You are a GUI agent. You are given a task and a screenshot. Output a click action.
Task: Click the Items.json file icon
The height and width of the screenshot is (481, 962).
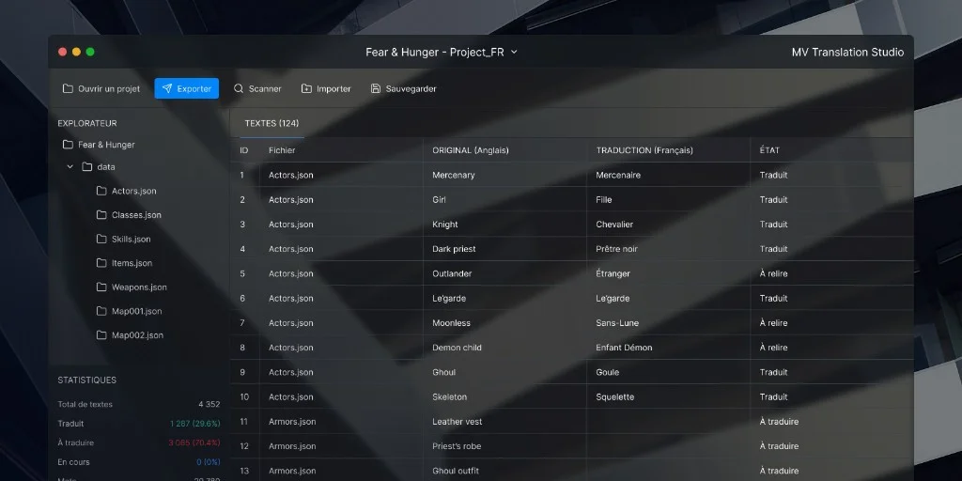coord(101,263)
